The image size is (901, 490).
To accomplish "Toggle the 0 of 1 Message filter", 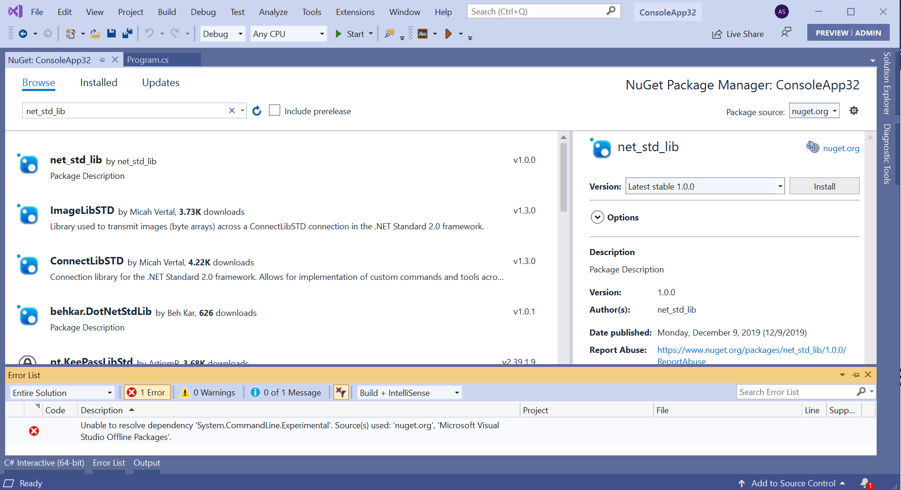I will point(286,392).
